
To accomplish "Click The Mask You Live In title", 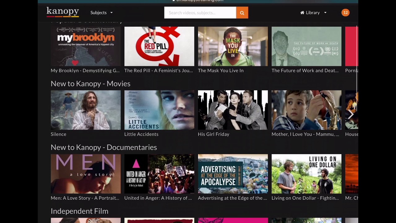I will [221, 71].
